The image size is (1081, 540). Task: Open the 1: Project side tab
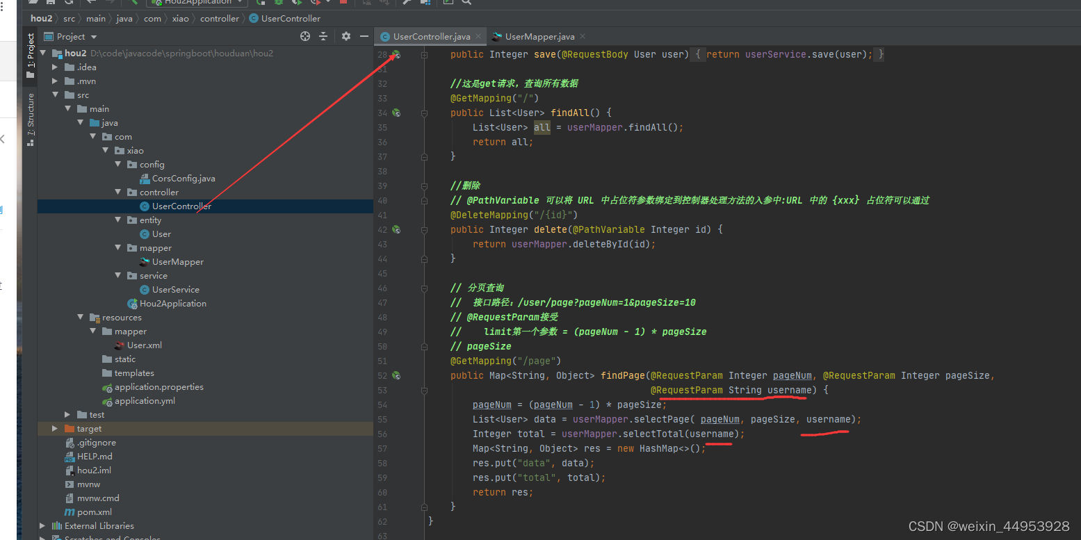(30, 56)
